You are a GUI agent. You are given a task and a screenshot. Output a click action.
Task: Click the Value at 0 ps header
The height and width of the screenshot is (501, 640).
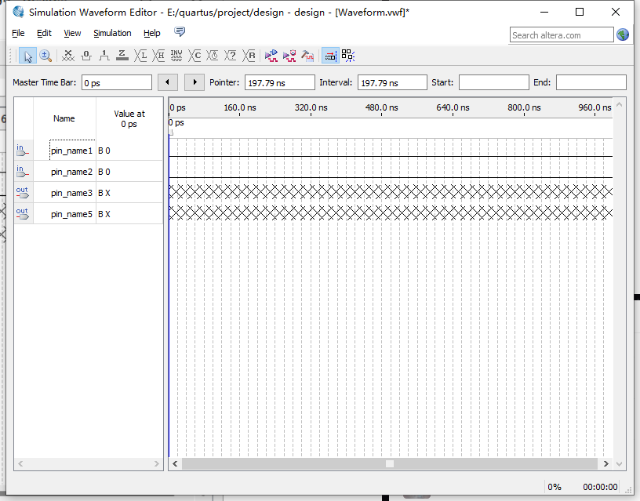pos(129,118)
